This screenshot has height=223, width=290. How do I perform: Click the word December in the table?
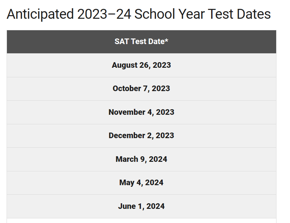pos(127,136)
